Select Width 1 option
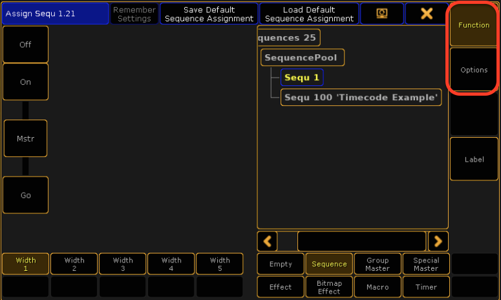This screenshot has width=501, height=300. 26,264
